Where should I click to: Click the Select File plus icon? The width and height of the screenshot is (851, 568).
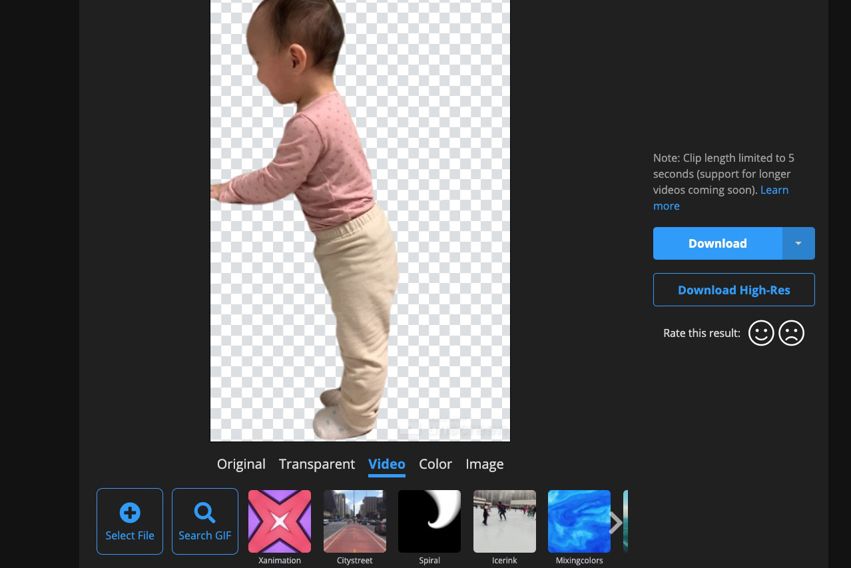pos(130,512)
